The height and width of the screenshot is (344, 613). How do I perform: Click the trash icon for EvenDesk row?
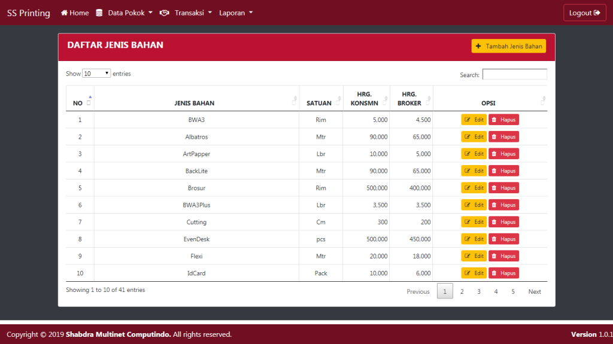494,239
